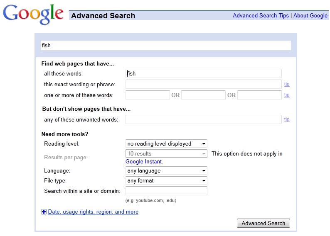This screenshot has height=236, width=330.
Task: Open the Results per page dropdown
Action: point(166,153)
